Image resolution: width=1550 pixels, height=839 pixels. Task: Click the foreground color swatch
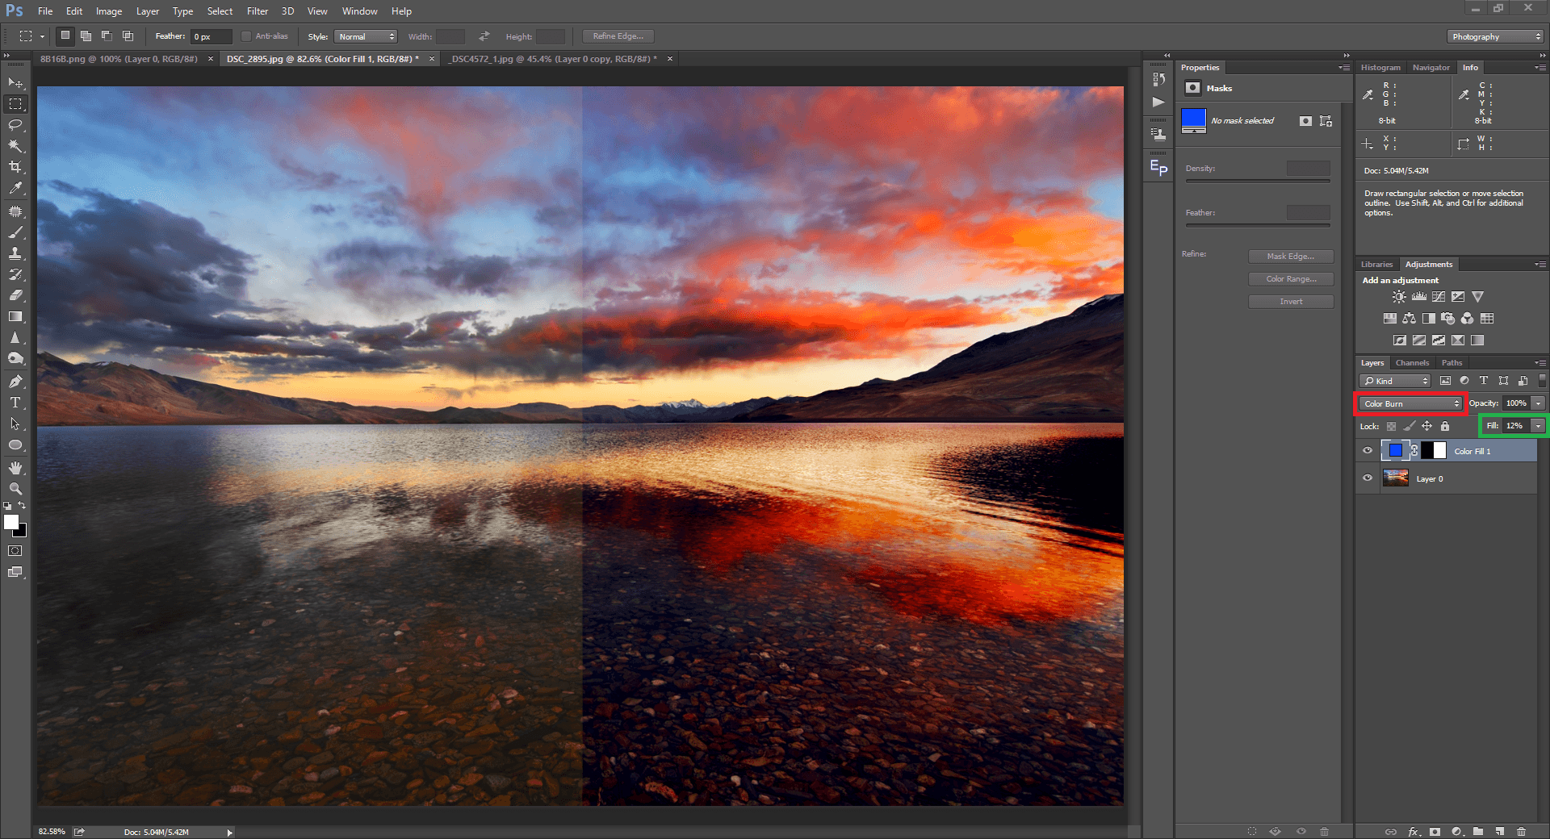11,522
